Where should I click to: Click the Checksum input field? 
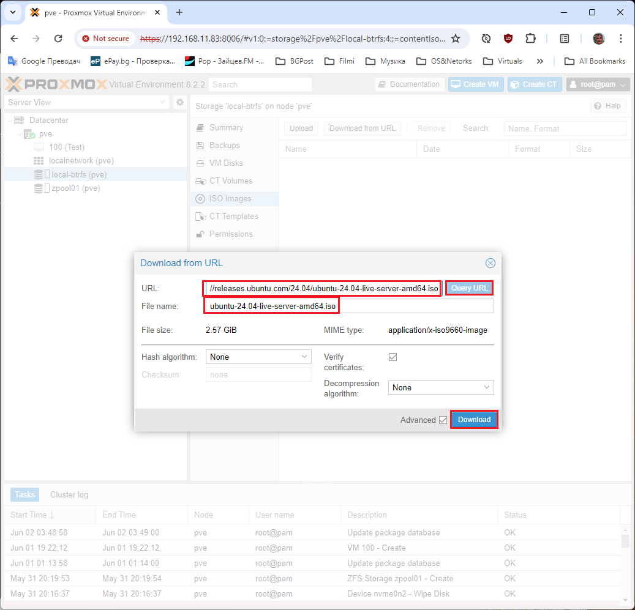pyautogui.click(x=258, y=374)
